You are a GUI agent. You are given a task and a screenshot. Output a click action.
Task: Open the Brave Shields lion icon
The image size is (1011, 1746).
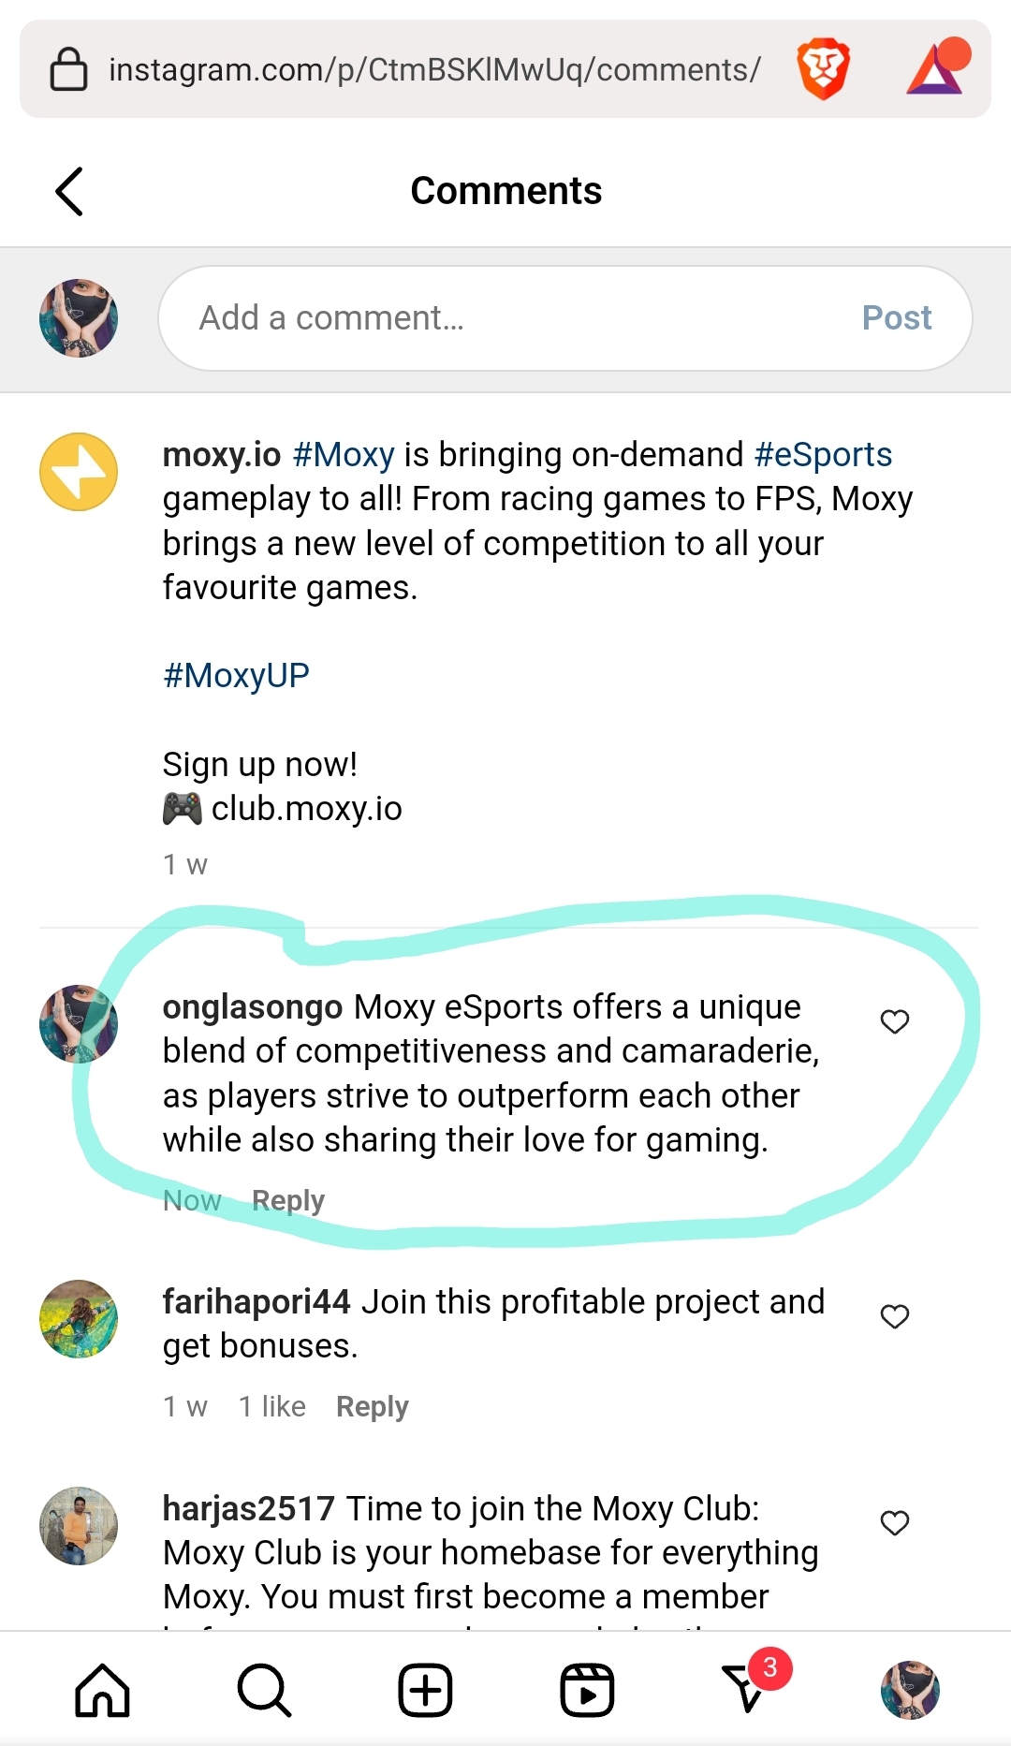click(823, 69)
